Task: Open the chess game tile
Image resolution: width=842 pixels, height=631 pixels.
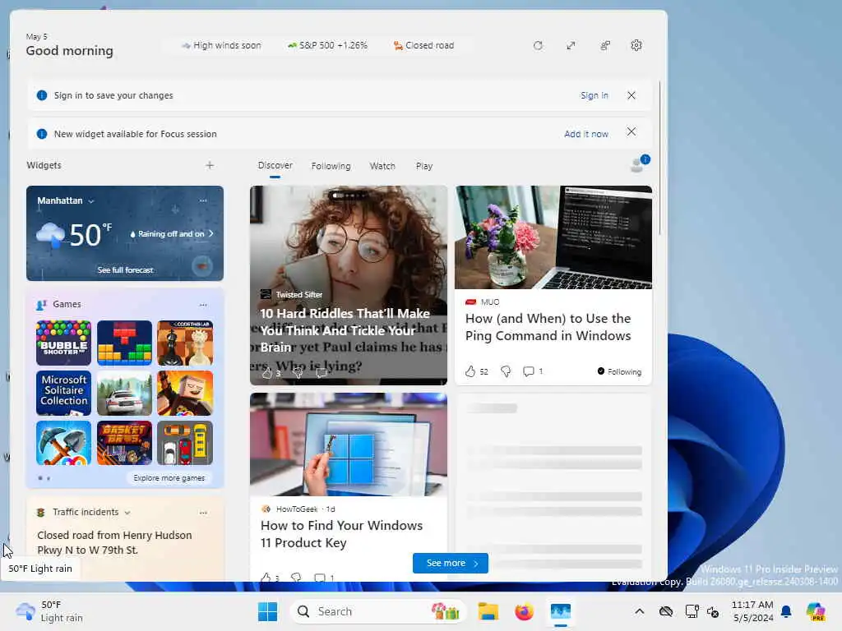Action: click(x=185, y=343)
